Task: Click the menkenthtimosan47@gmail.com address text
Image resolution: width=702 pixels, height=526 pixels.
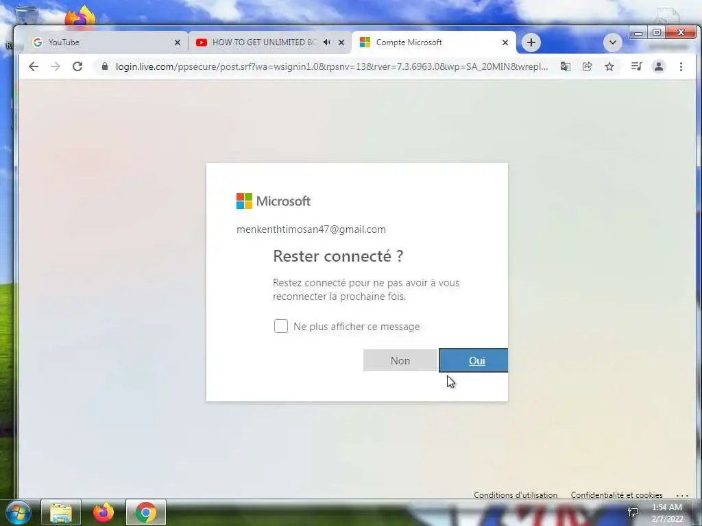Action: tap(311, 229)
